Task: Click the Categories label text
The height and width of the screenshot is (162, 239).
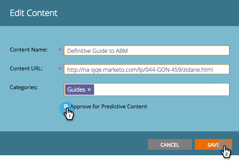Action: click(x=24, y=87)
